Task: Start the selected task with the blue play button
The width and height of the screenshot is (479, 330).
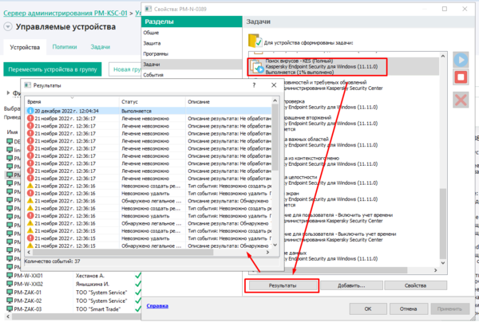Action: 461,60
